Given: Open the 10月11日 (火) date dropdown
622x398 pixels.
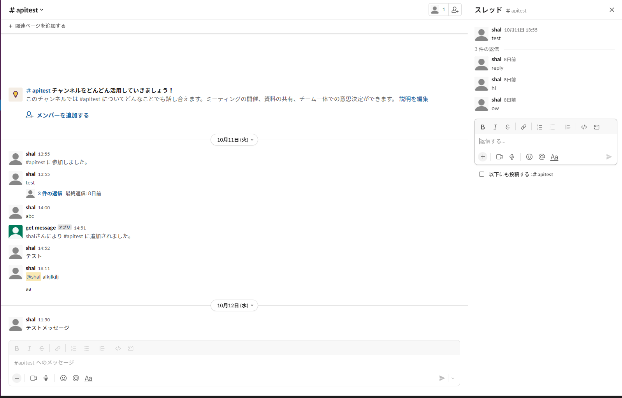Looking at the screenshot, I should tap(234, 140).
